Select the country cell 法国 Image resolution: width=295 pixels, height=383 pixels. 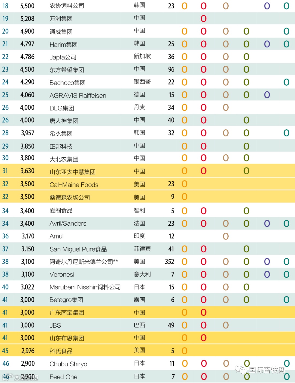click(x=139, y=223)
